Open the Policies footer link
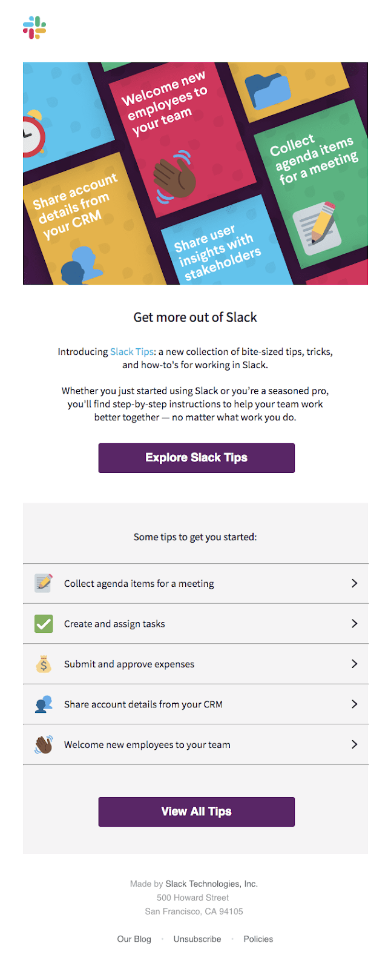 click(x=258, y=939)
